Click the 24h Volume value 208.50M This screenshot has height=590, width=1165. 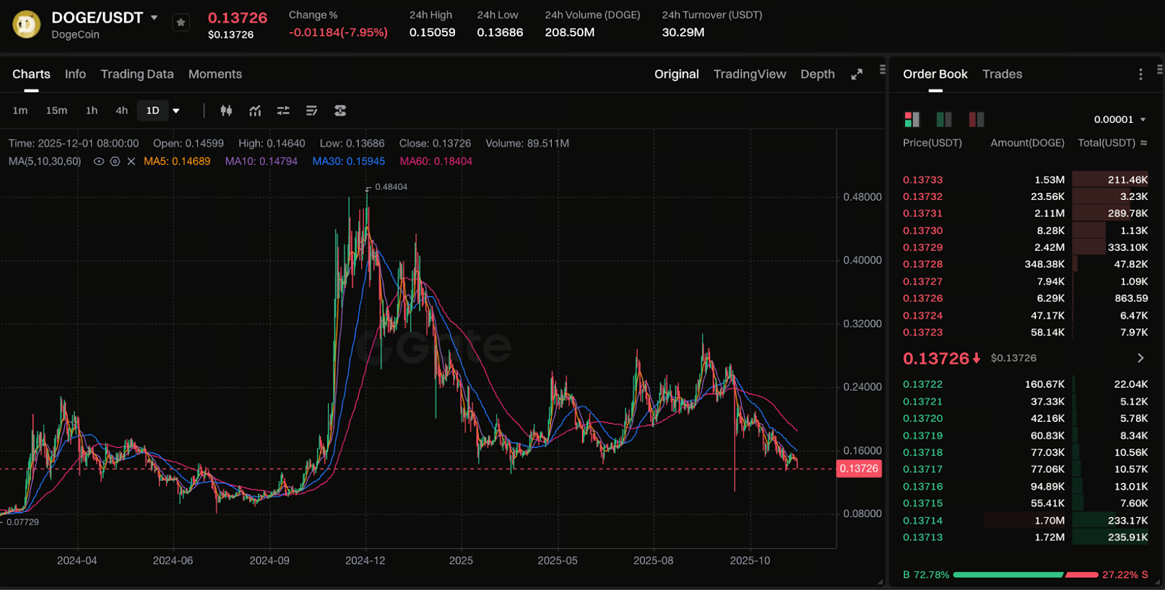coord(569,32)
